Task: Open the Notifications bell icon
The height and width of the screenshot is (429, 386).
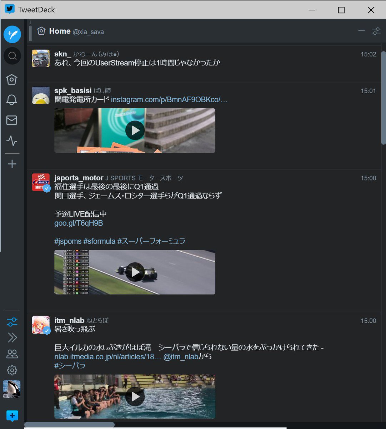Action: 12,100
